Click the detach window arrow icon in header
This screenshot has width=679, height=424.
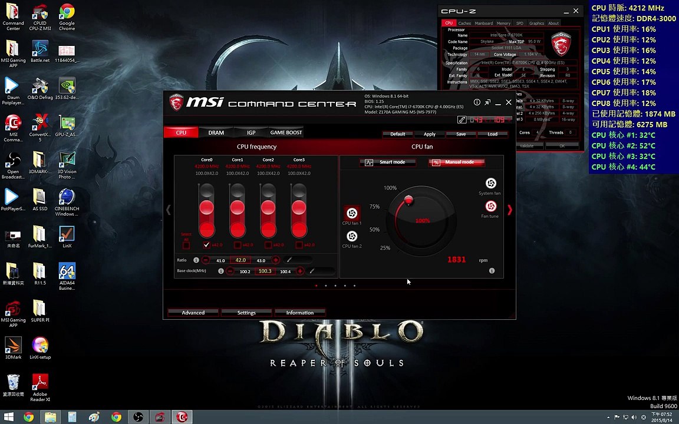(487, 102)
